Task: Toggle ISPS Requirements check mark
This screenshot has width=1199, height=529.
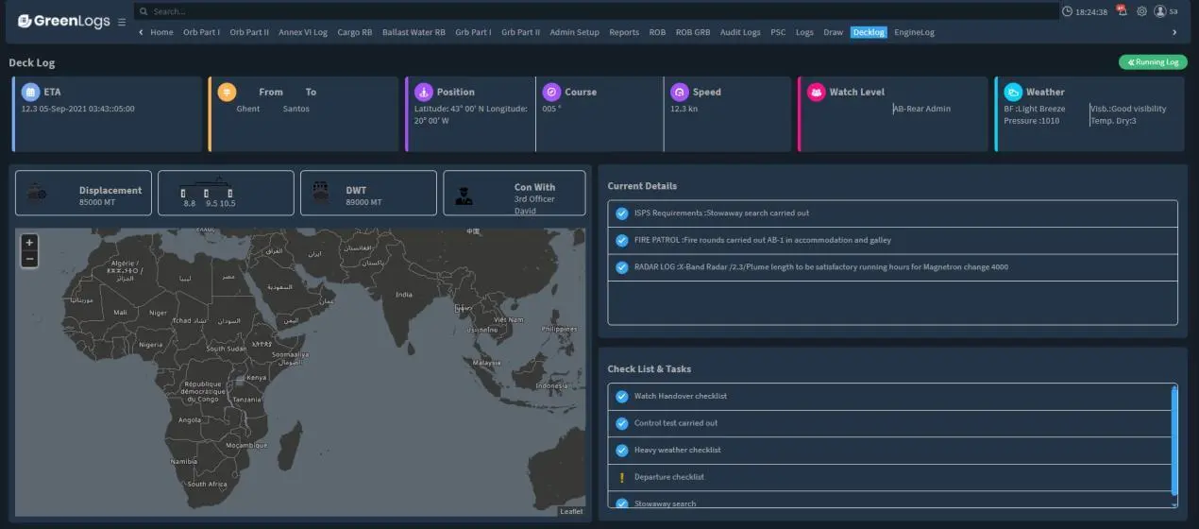Action: 622,213
